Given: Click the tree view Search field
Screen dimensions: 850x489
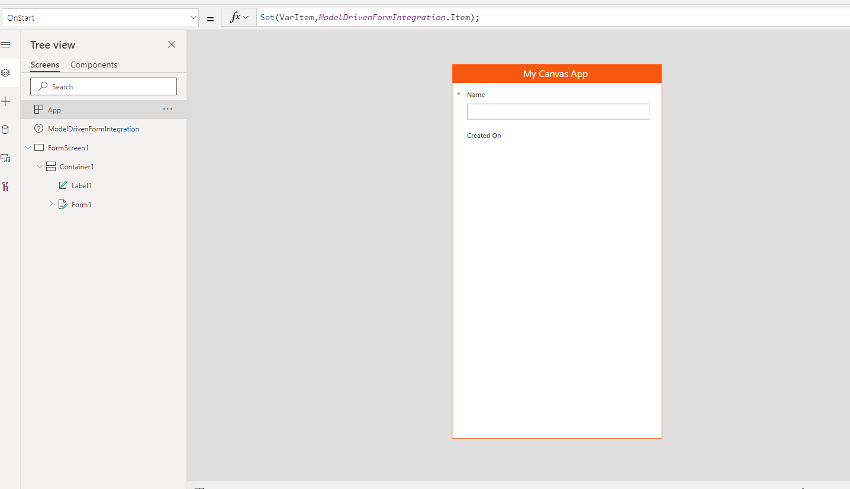Looking at the screenshot, I should pos(104,86).
